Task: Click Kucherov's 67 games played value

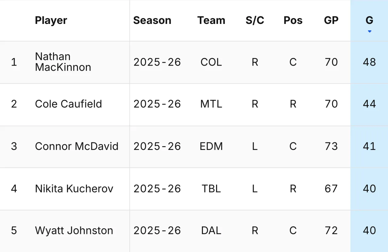Action: click(331, 189)
